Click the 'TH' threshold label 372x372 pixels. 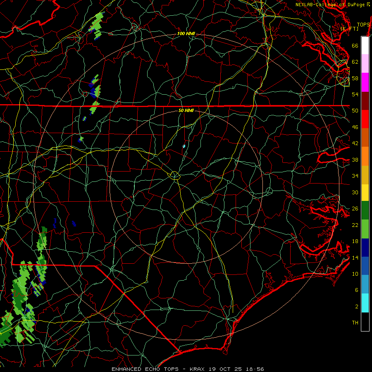click(x=355, y=323)
